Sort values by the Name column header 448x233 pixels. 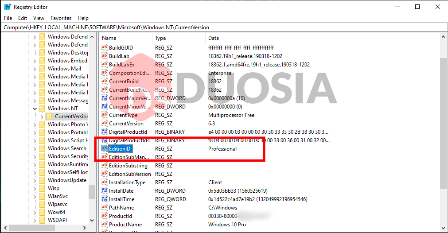pyautogui.click(x=126, y=38)
